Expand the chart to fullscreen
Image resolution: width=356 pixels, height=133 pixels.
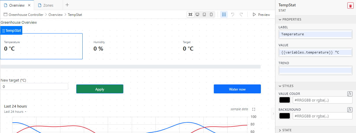254,109
